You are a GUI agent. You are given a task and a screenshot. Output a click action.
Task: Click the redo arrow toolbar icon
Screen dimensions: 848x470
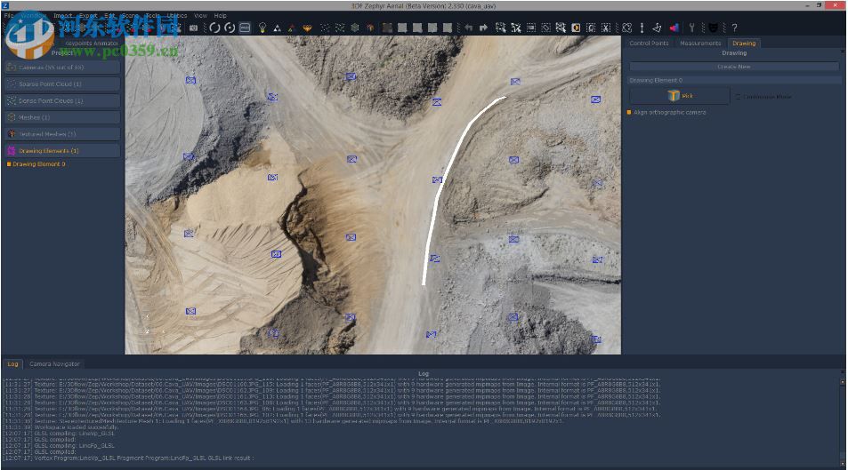click(x=483, y=28)
